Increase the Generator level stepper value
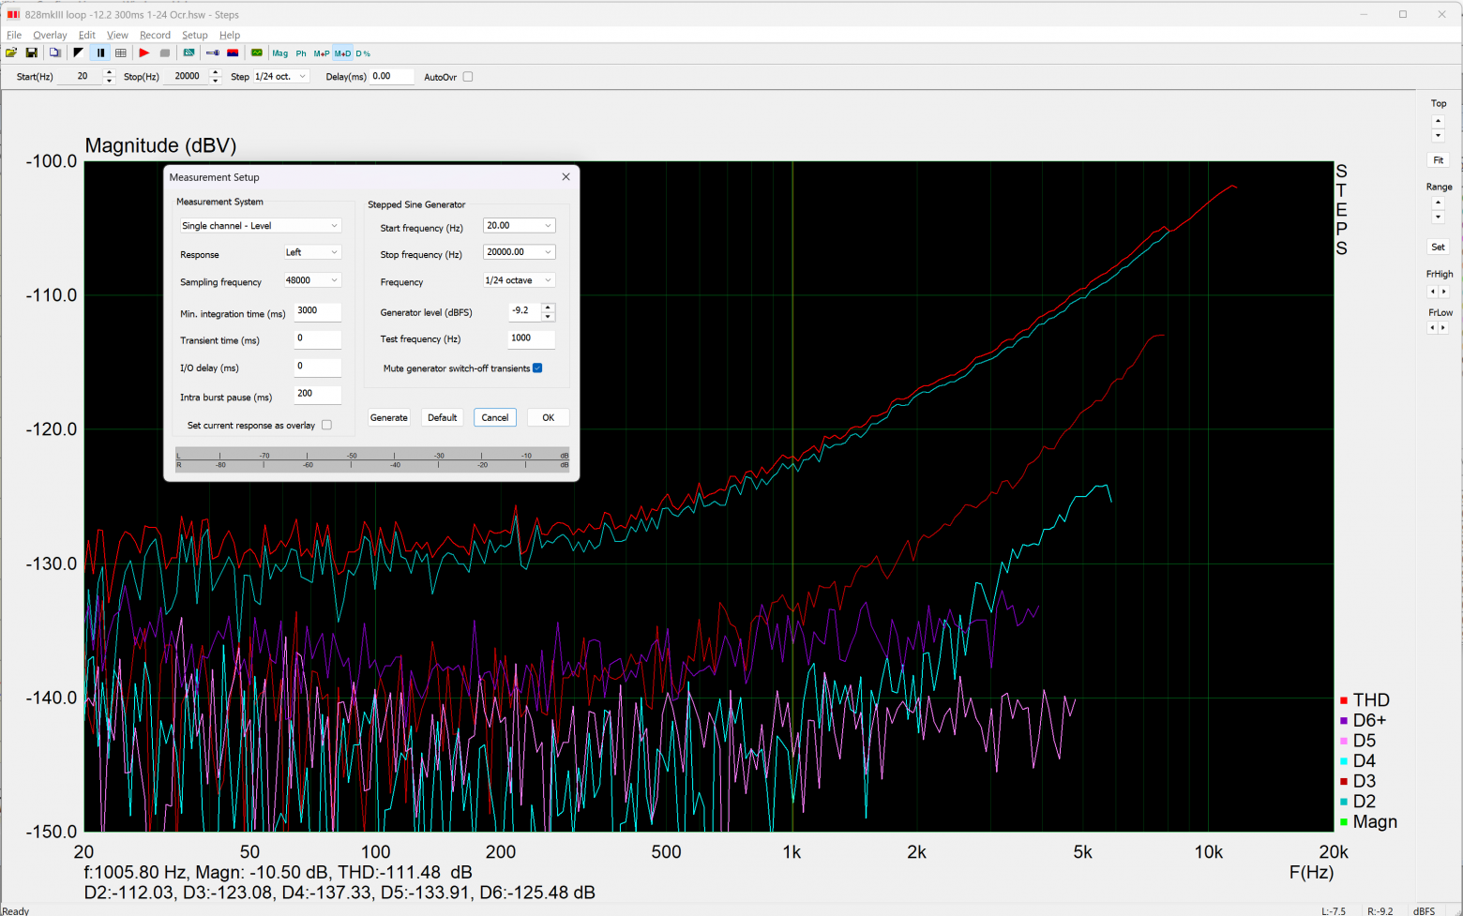The image size is (1463, 916). (x=549, y=307)
